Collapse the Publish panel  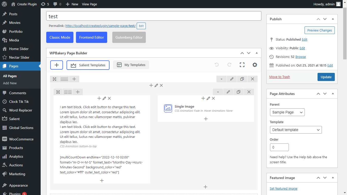(x=333, y=19)
